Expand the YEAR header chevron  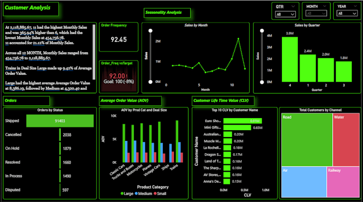pos(355,6)
